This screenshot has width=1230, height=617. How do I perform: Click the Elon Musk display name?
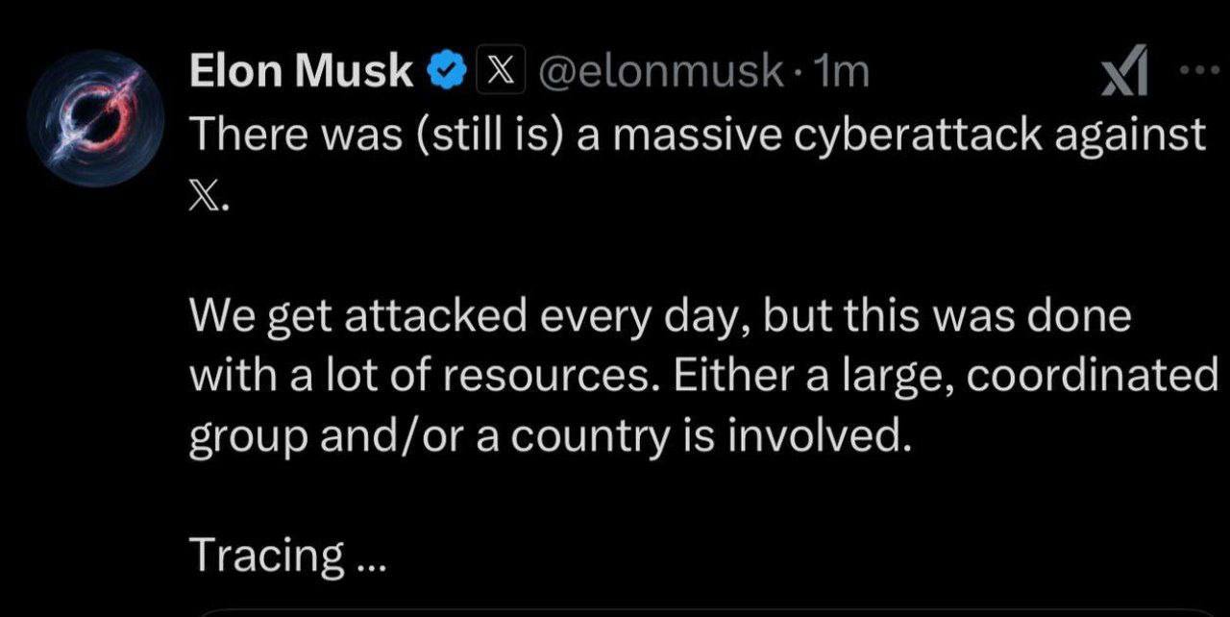pyautogui.click(x=302, y=72)
